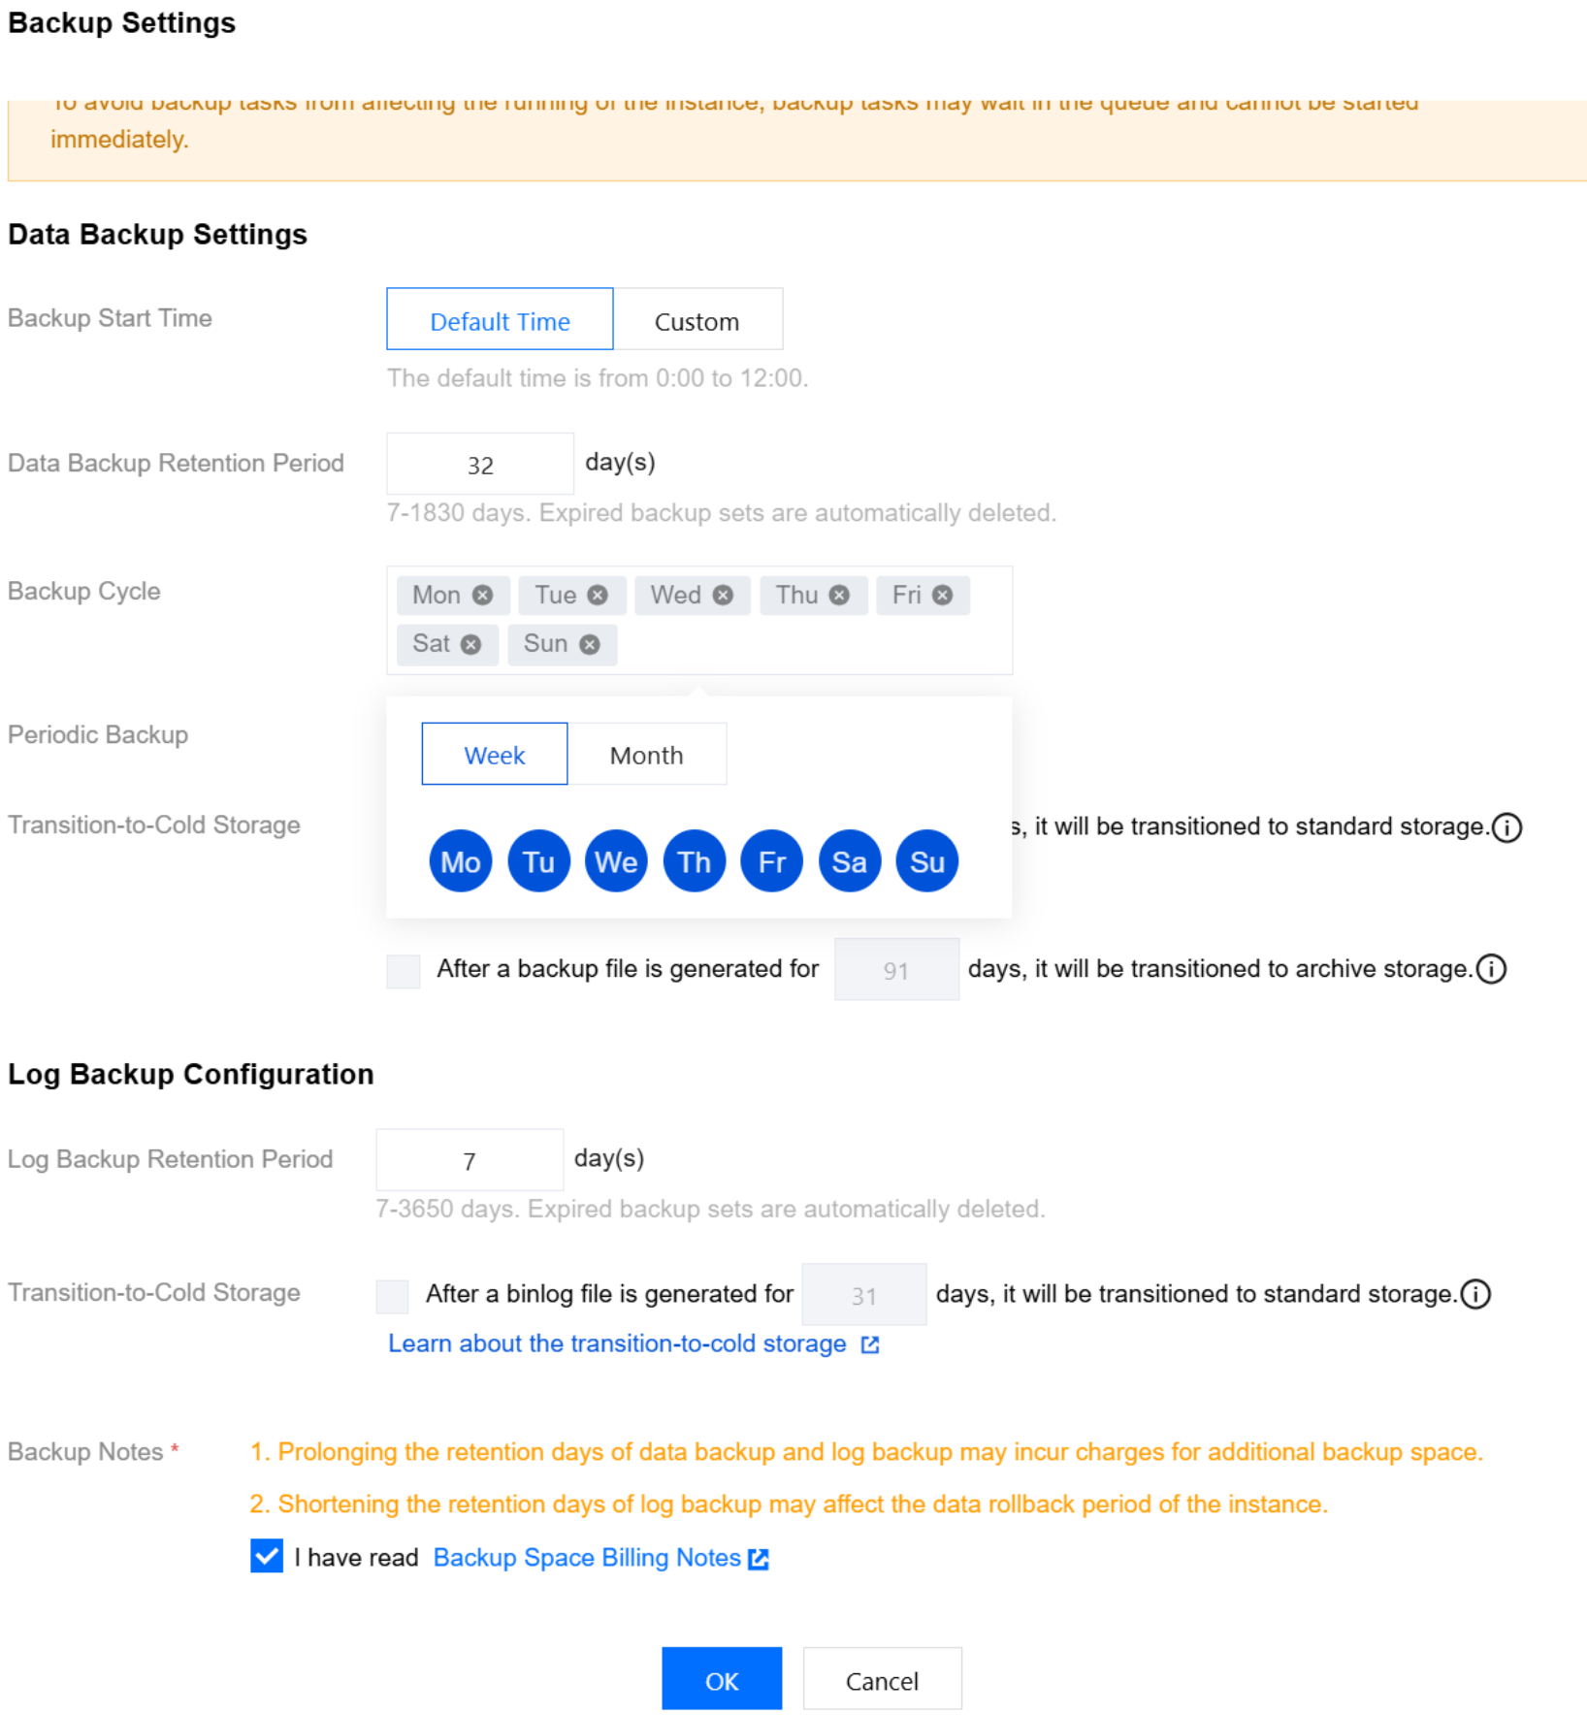Click info icon next to binlog standard storage

(1475, 1294)
